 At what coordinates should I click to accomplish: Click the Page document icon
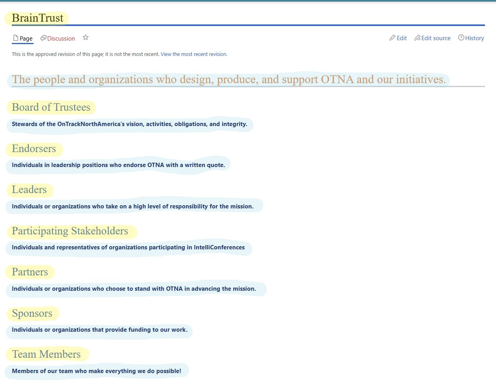[16, 38]
